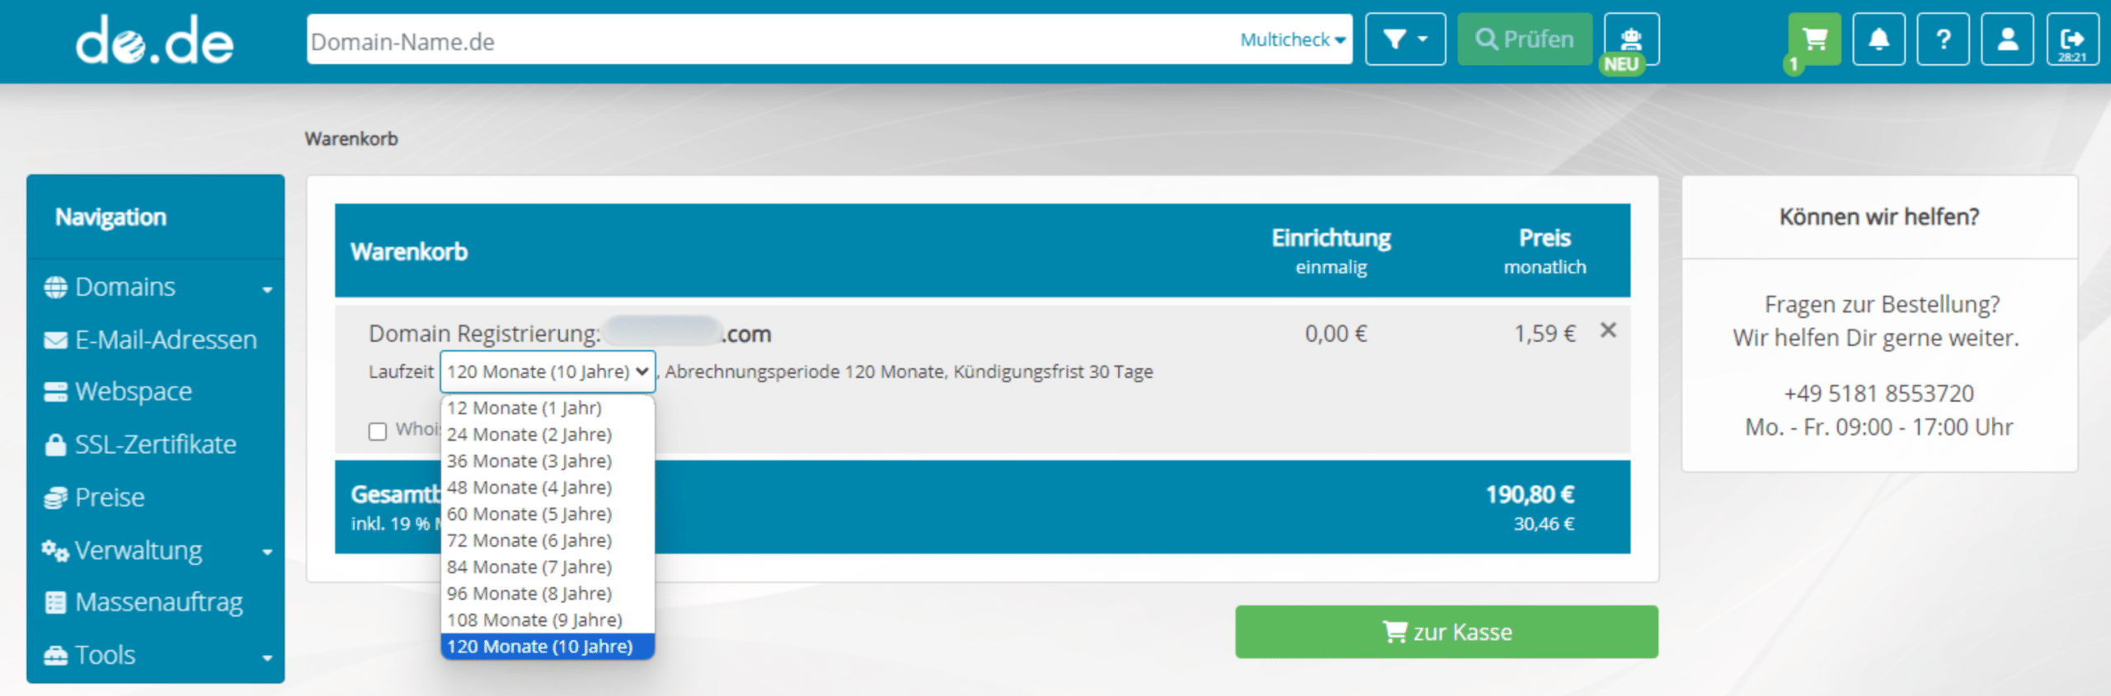Focus the Domain-Name.de search field
The image size is (2111, 696).
point(771,41)
